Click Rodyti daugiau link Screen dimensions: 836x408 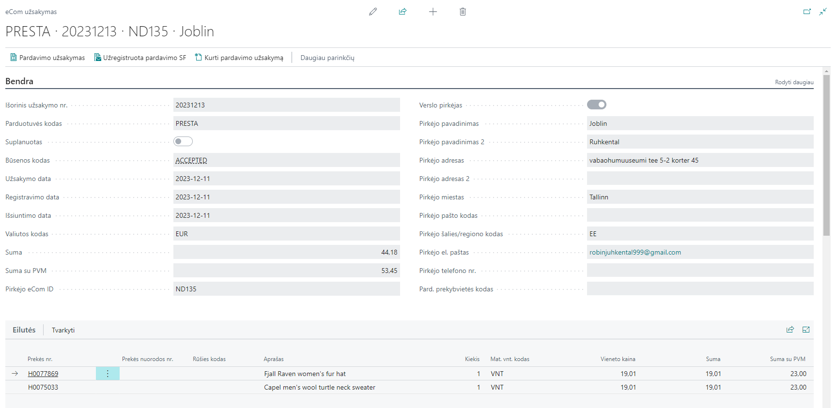[x=794, y=82]
